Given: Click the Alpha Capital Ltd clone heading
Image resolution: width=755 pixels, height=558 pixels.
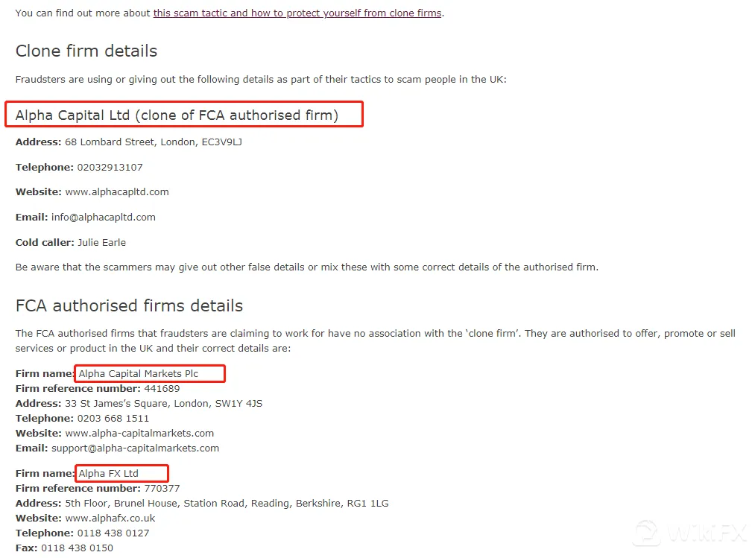Looking at the screenshot, I should pyautogui.click(x=177, y=115).
